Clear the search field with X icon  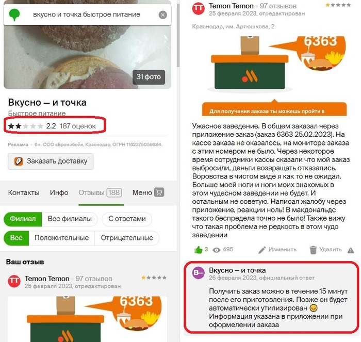coord(162,15)
